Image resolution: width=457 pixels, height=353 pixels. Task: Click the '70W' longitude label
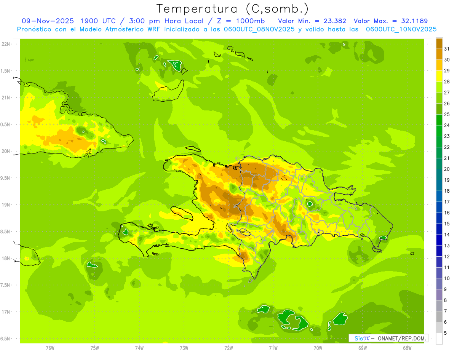point(318,348)
